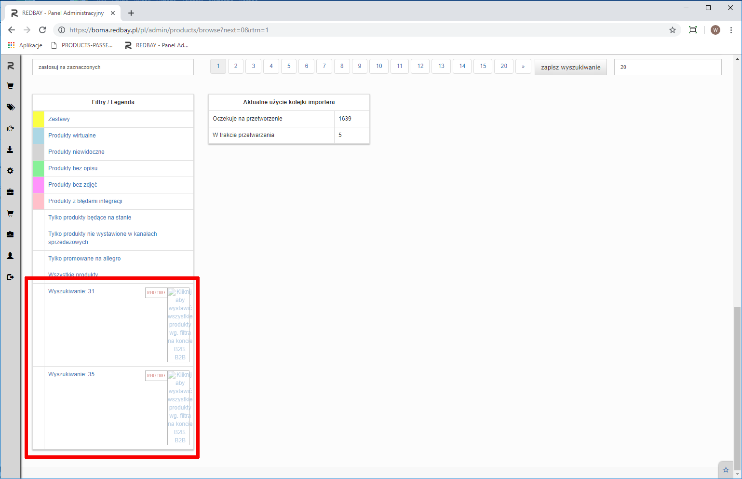Image resolution: width=742 pixels, height=479 pixels.
Task: Open the price tags sidebar icon
Action: tap(10, 107)
